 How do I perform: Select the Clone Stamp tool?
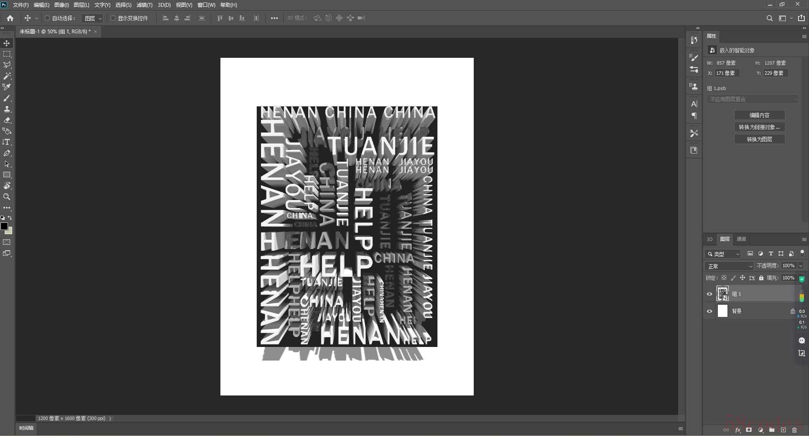click(7, 109)
